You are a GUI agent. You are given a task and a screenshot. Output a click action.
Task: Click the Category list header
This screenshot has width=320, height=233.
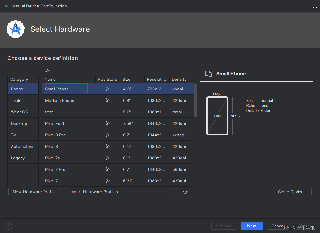click(x=23, y=79)
